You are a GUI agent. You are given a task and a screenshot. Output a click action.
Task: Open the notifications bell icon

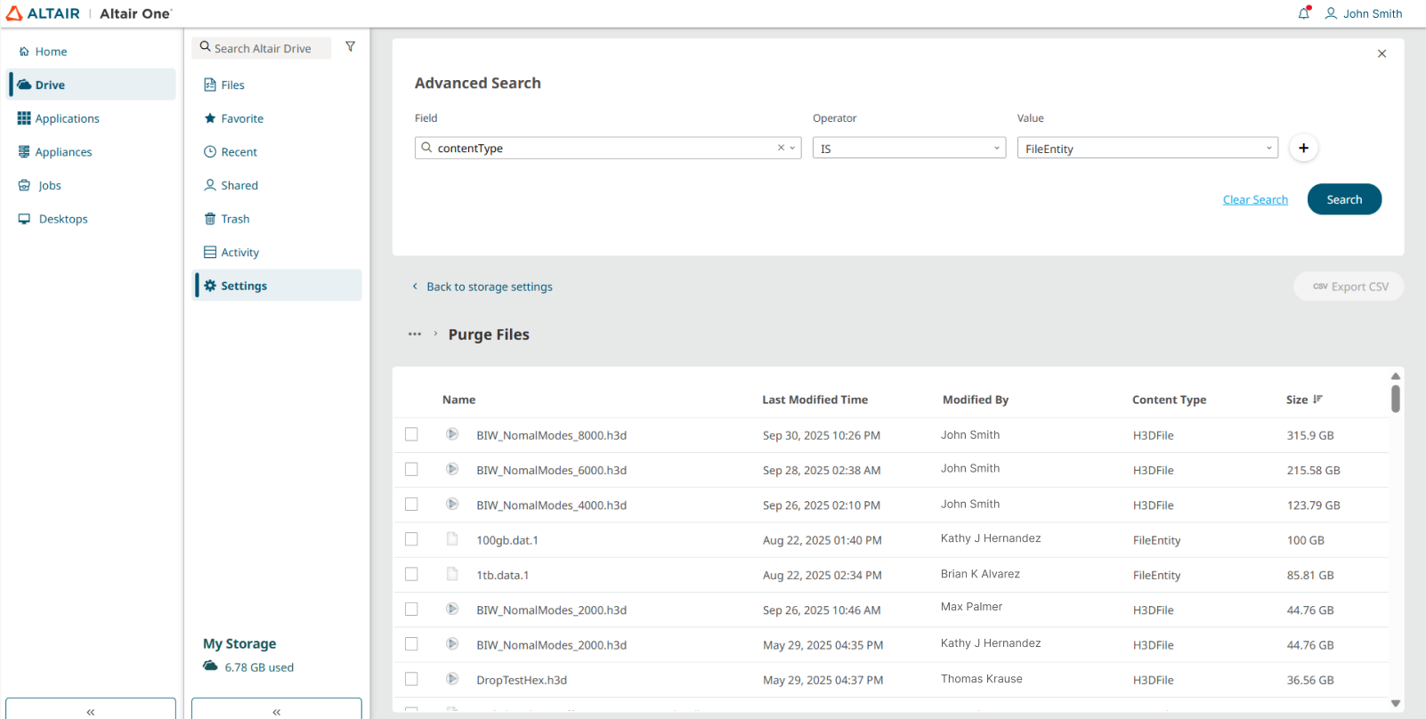(1304, 13)
